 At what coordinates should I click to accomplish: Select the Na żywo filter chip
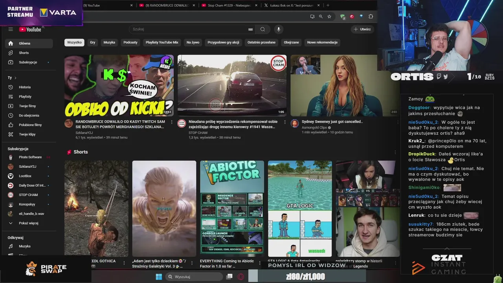[x=193, y=42]
